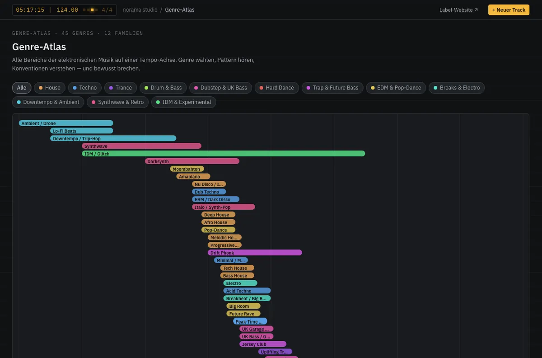Go to norama studio breadcrumb
This screenshot has height=358, width=542.
point(140,9)
